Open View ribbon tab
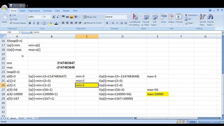Screen dimensions: 224x126 pyautogui.click(x=75, y=11)
